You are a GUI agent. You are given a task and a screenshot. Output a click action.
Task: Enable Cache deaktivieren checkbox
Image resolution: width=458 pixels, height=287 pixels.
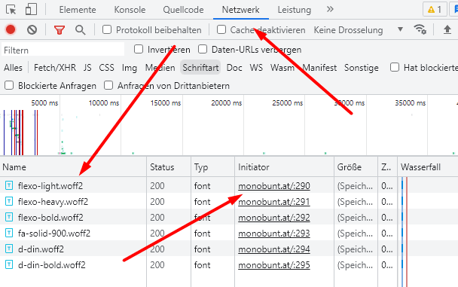[x=221, y=29]
